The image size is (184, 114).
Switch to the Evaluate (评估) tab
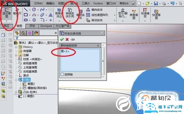coord(32,26)
